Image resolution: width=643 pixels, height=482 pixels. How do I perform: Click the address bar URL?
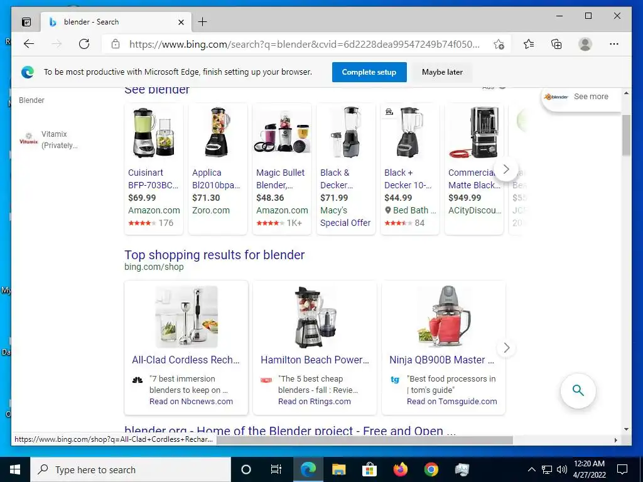point(304,45)
